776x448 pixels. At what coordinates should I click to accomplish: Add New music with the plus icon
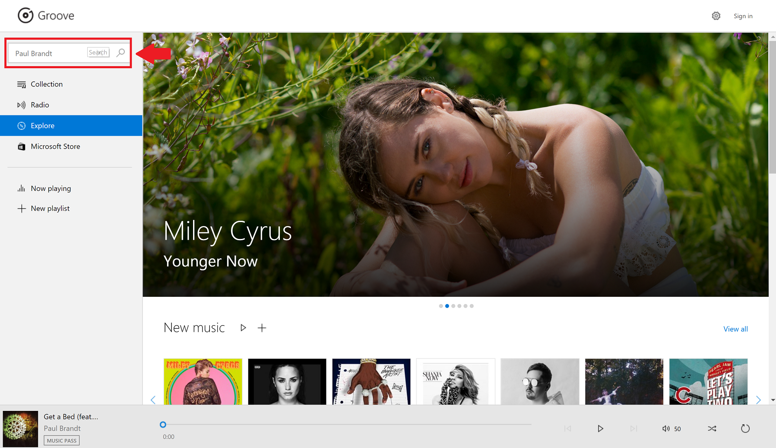point(262,328)
